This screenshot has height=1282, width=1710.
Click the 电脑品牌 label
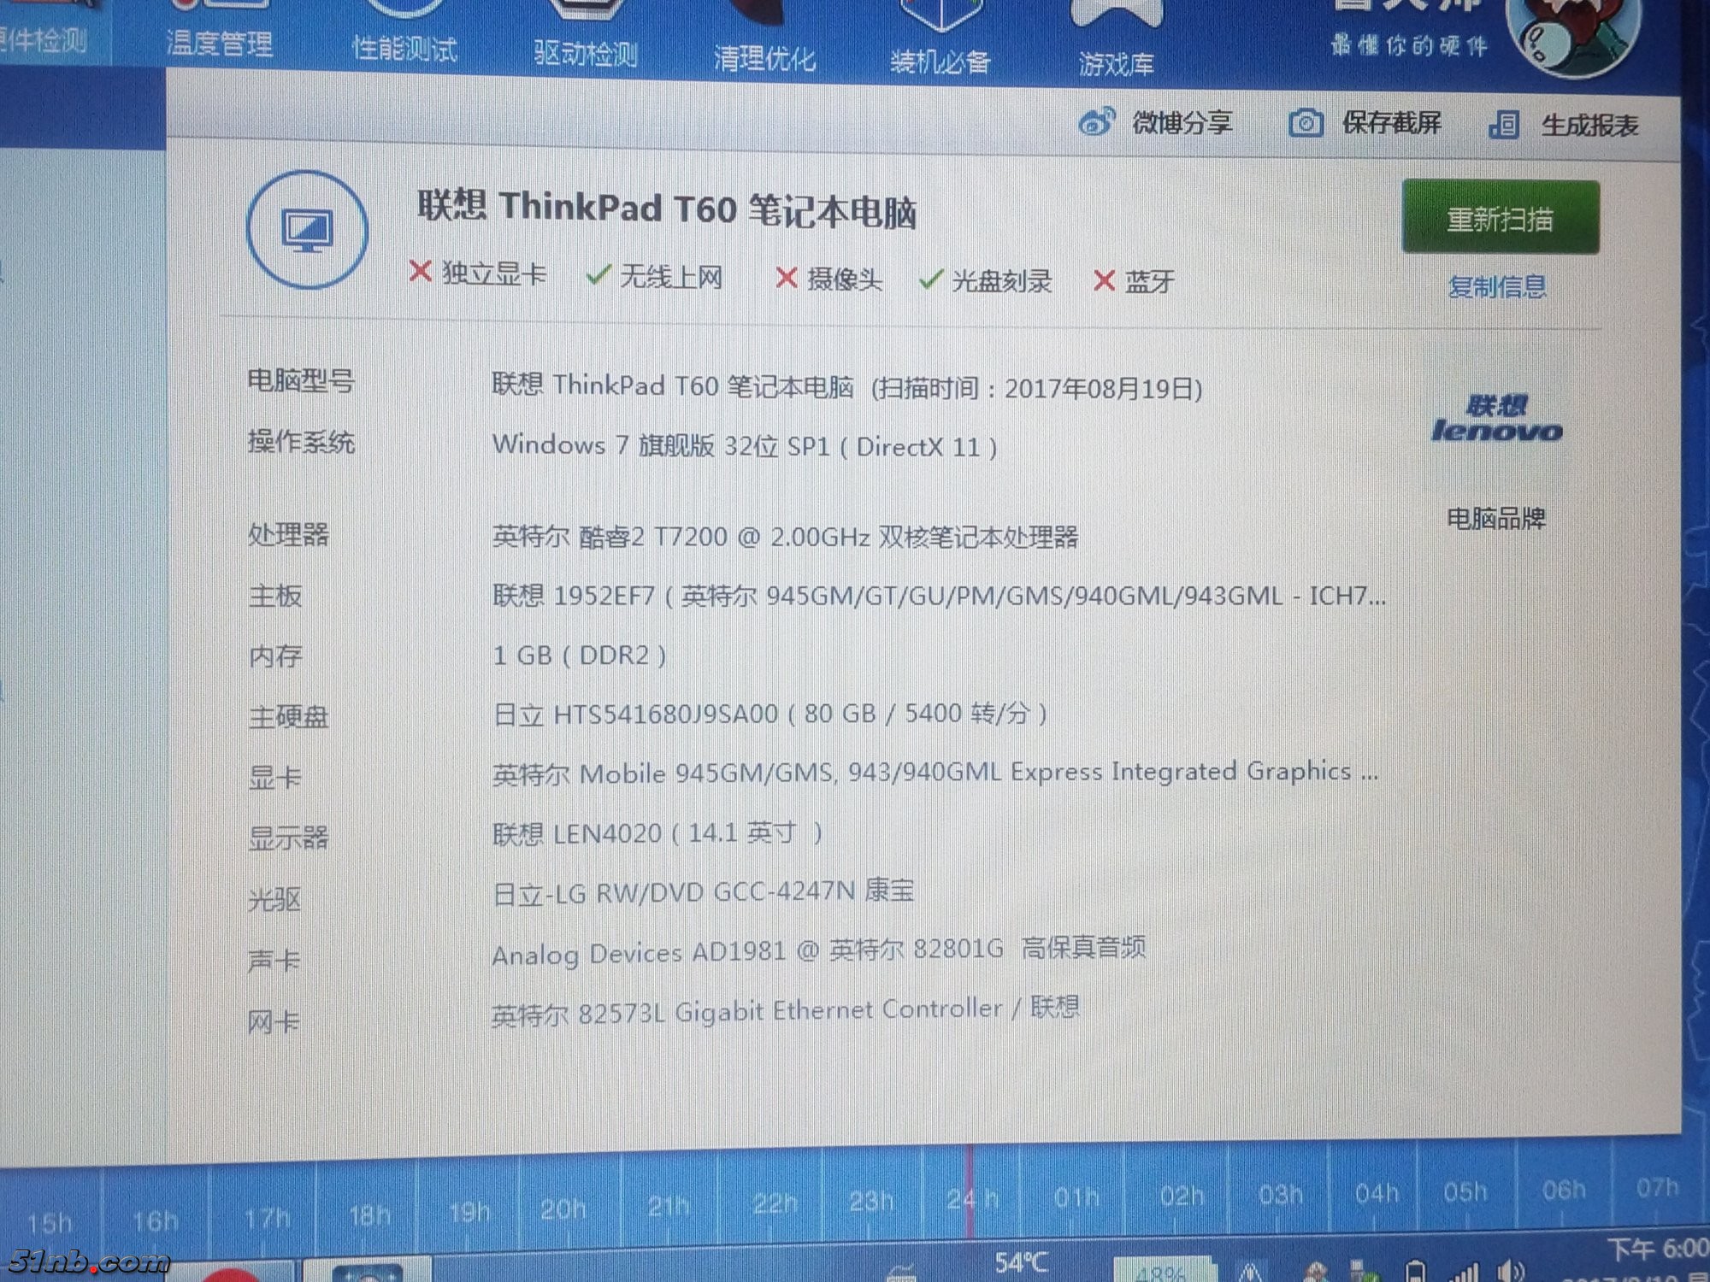[x=1496, y=518]
